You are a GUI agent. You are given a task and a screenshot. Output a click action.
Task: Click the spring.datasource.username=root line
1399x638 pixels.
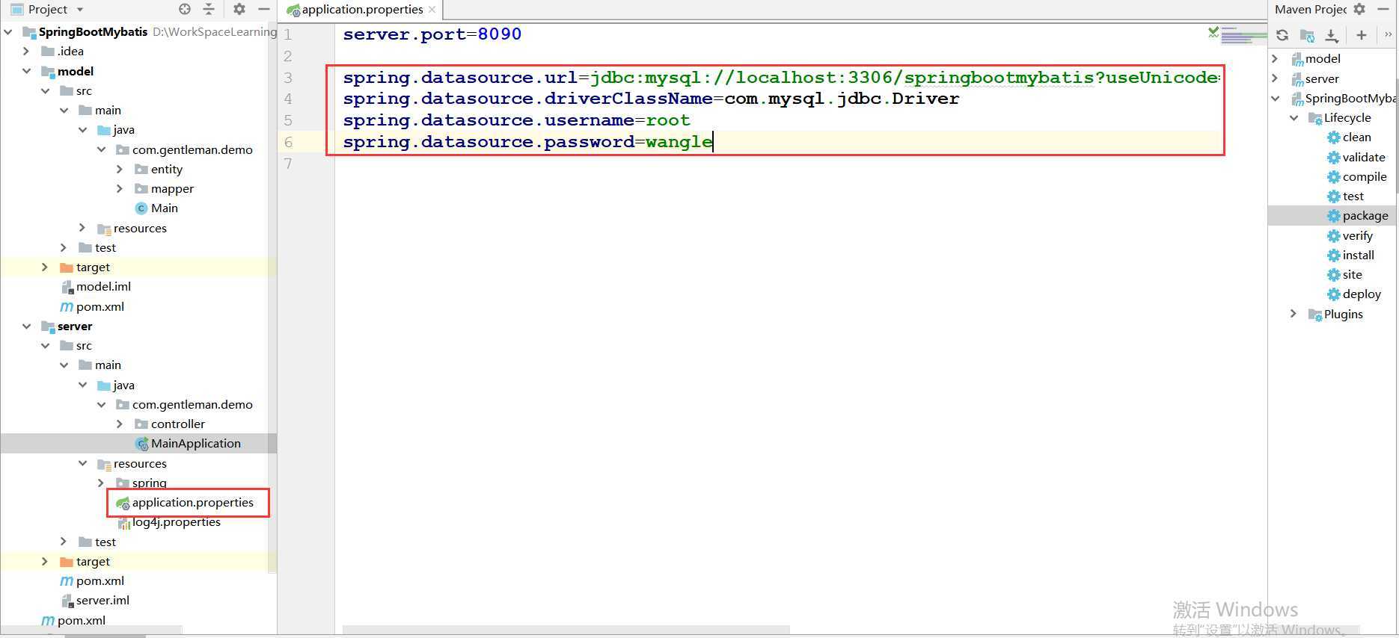[x=516, y=120]
